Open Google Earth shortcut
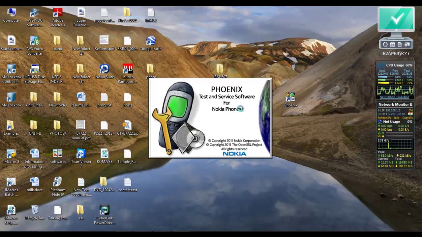 click(151, 43)
